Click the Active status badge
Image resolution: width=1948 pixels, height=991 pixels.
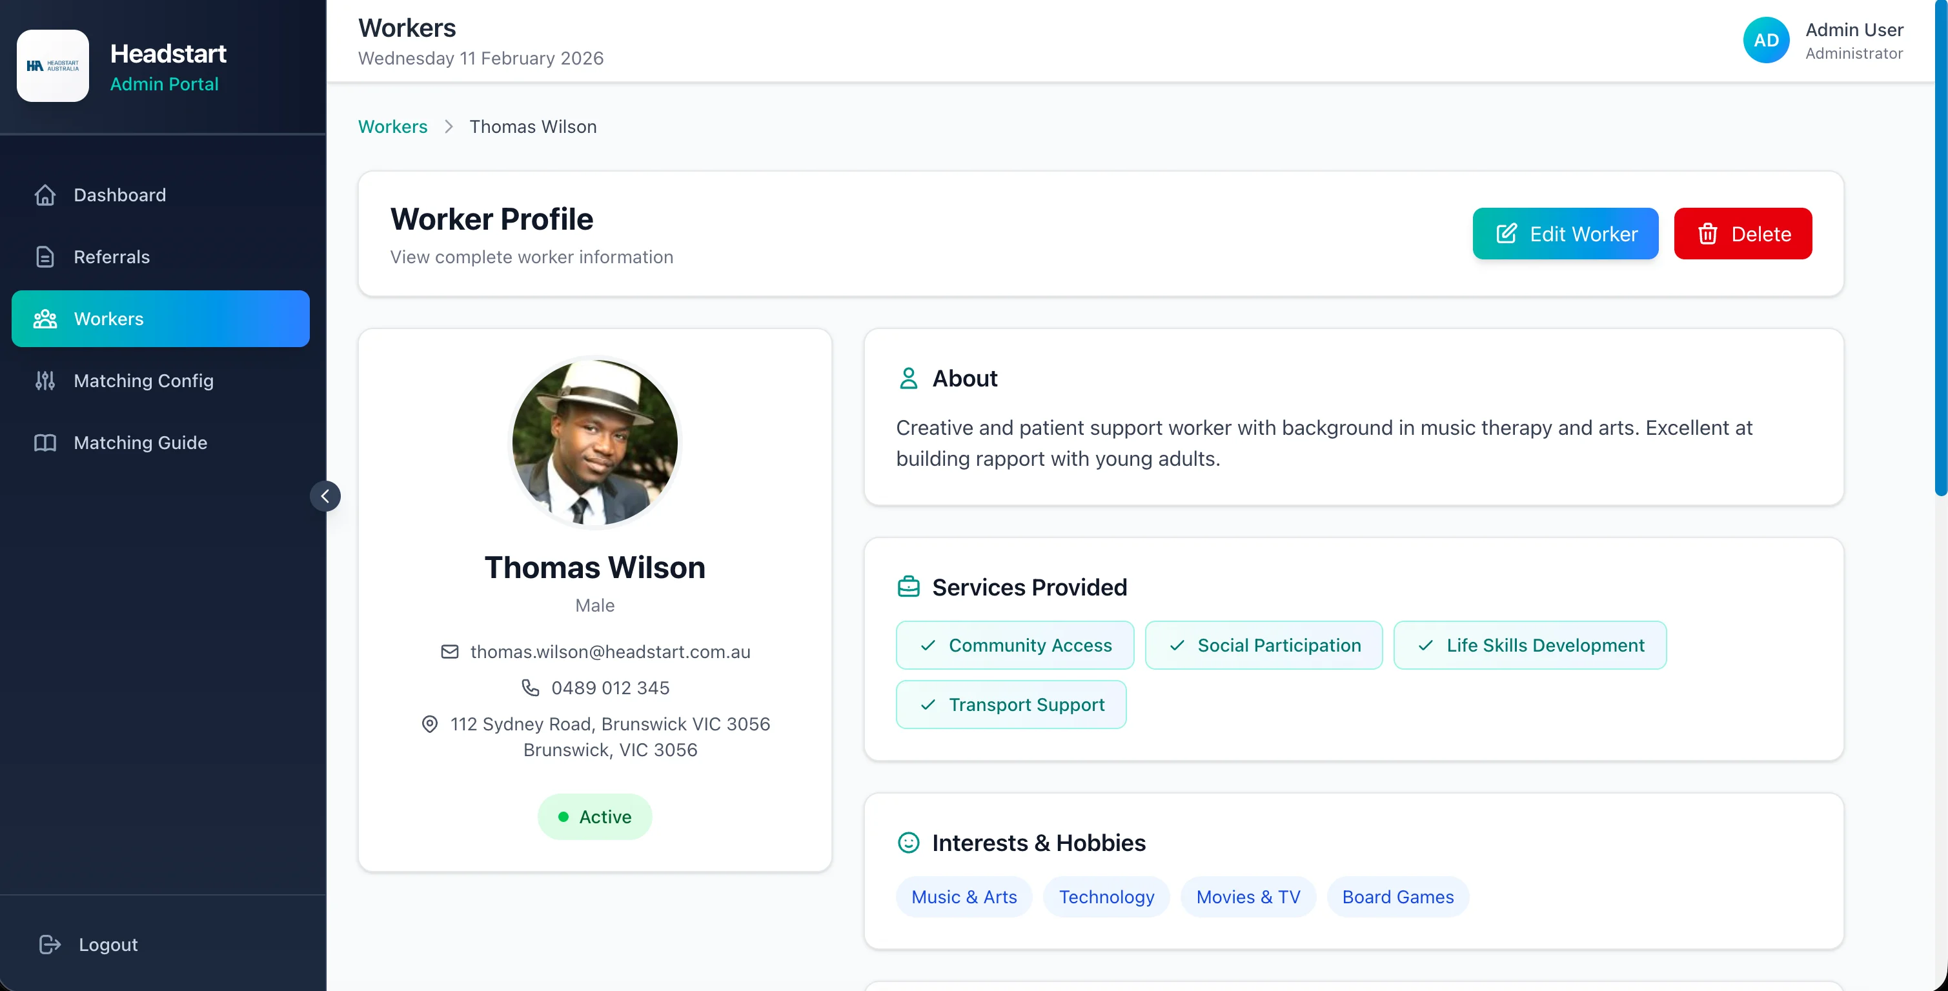click(x=594, y=817)
